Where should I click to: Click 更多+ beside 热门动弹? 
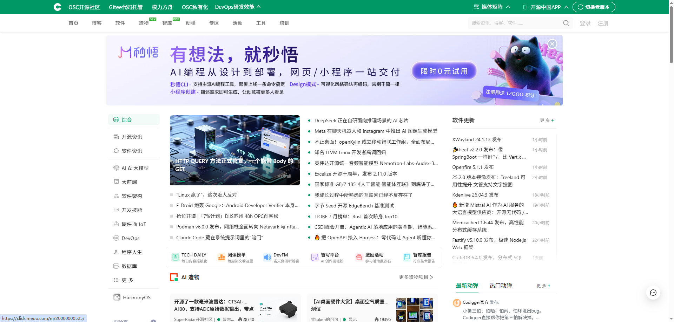click(543, 286)
